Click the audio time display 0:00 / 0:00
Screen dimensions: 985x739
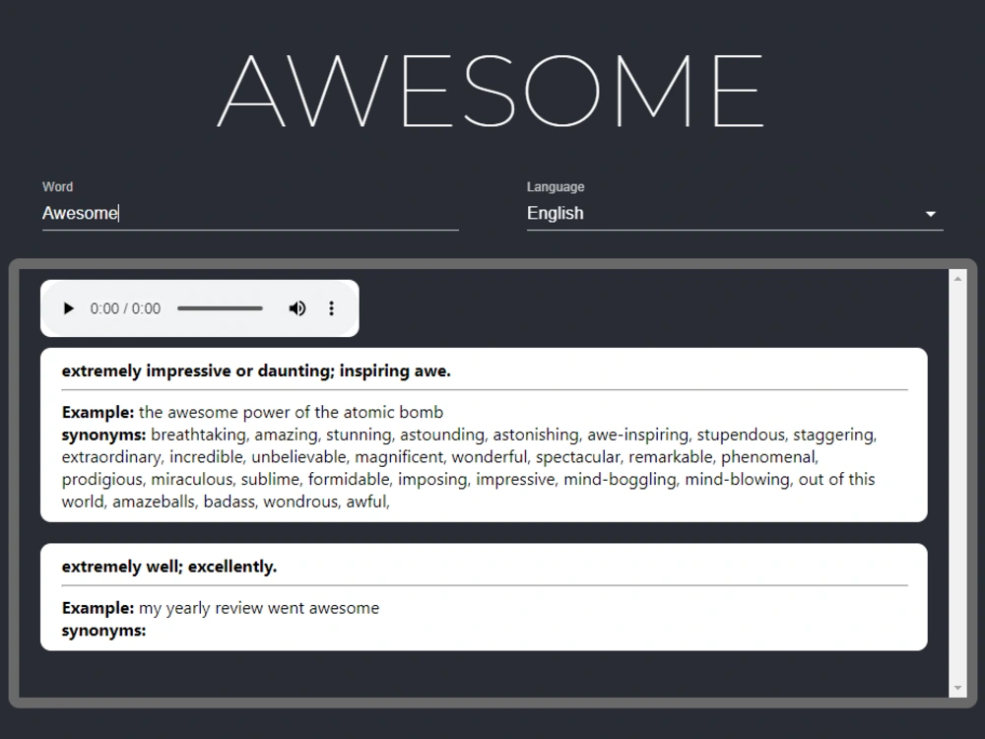click(125, 308)
